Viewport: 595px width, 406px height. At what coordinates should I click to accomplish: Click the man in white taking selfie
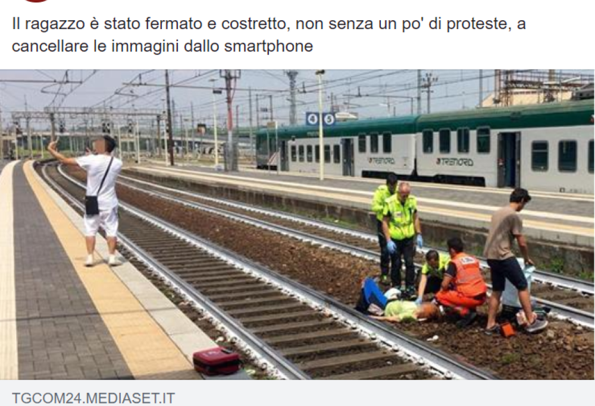pos(93,200)
